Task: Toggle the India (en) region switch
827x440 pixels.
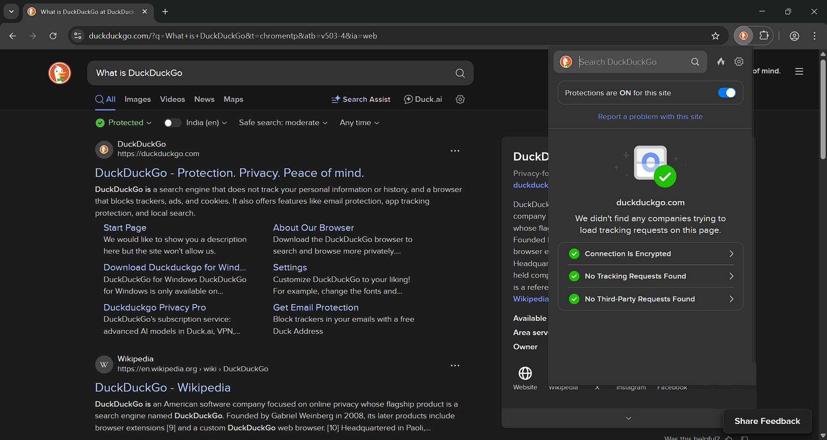Action: pos(172,123)
